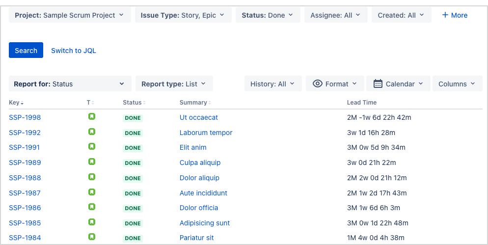Click lead time 3w 0d 21h 22m
This screenshot has height=245, width=488.
(x=371, y=163)
